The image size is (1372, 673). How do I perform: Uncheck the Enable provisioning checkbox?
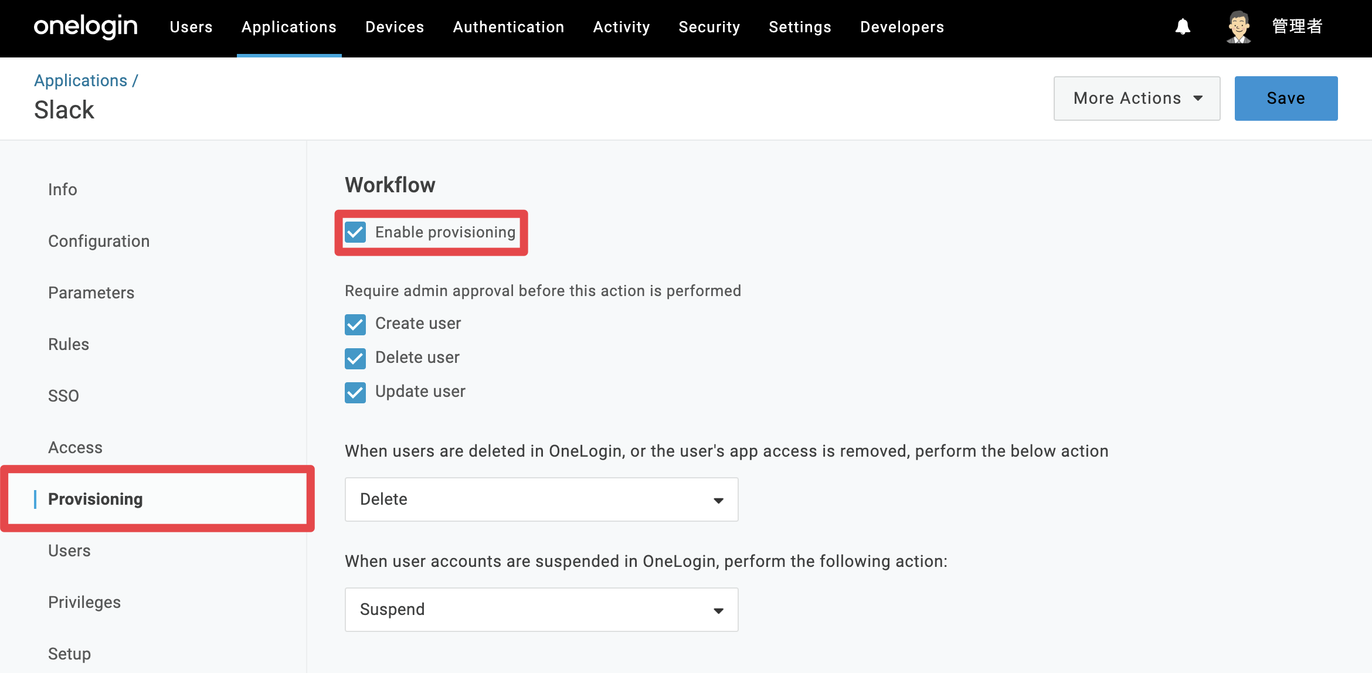tap(355, 232)
